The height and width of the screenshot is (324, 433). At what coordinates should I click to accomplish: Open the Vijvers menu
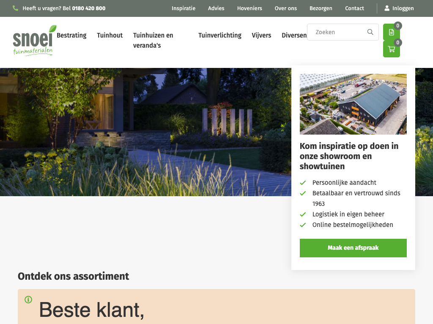click(x=261, y=35)
